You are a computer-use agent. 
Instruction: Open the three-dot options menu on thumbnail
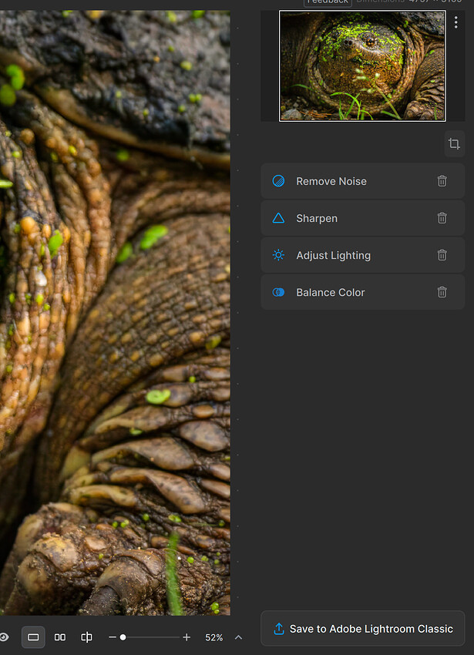coord(456,22)
